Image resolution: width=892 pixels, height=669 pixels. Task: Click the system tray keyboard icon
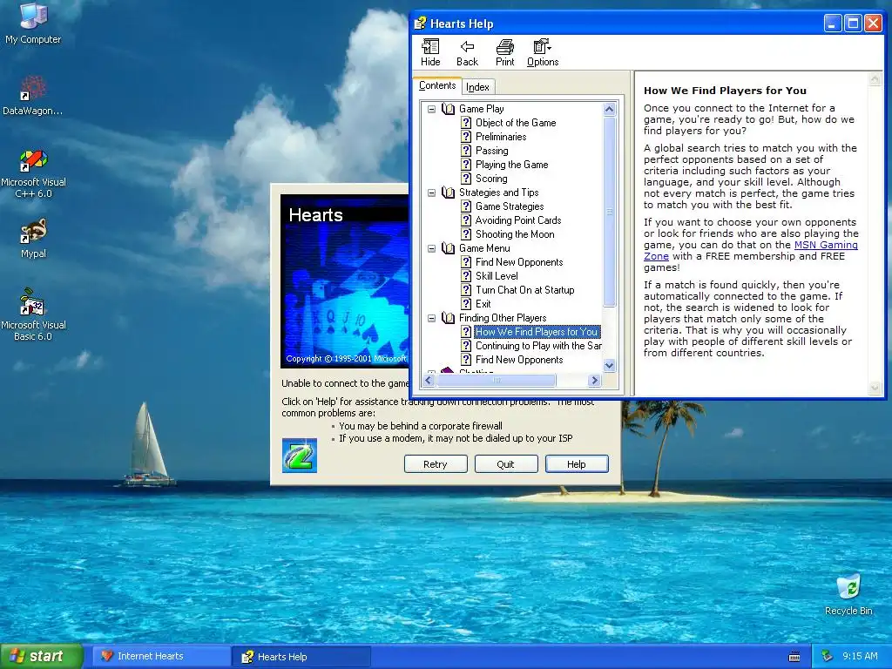(x=794, y=657)
